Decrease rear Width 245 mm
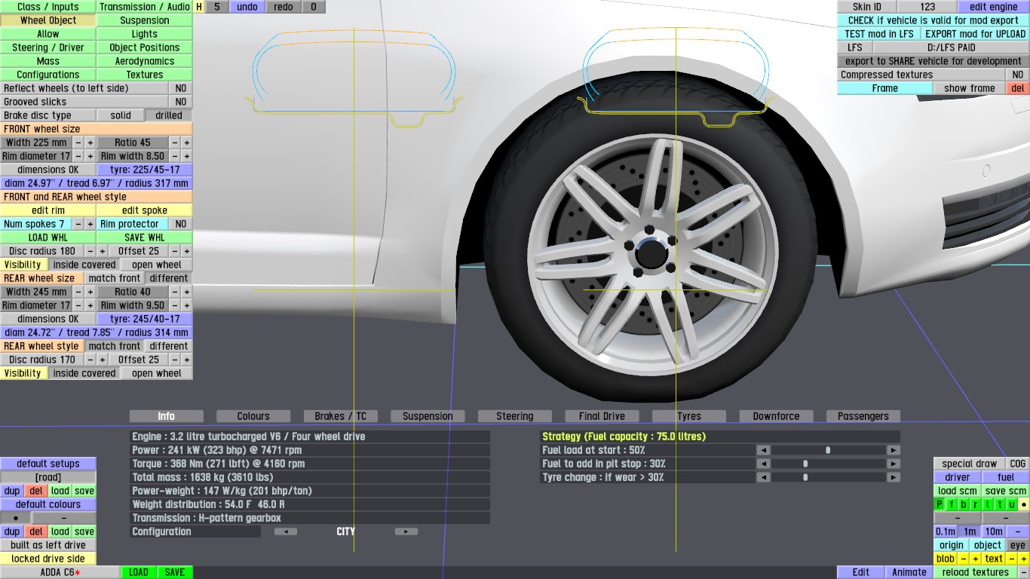The image size is (1030, 579). click(x=78, y=292)
